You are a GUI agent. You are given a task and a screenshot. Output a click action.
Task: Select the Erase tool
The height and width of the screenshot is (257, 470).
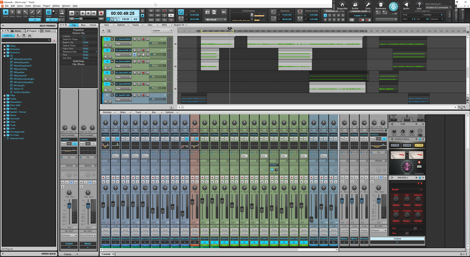coord(39,12)
